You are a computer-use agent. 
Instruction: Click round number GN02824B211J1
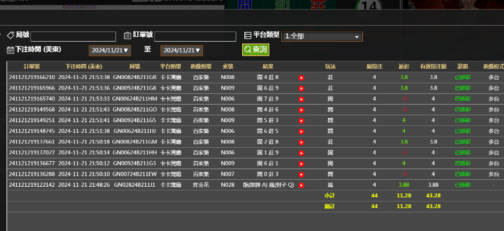[x=135, y=185]
